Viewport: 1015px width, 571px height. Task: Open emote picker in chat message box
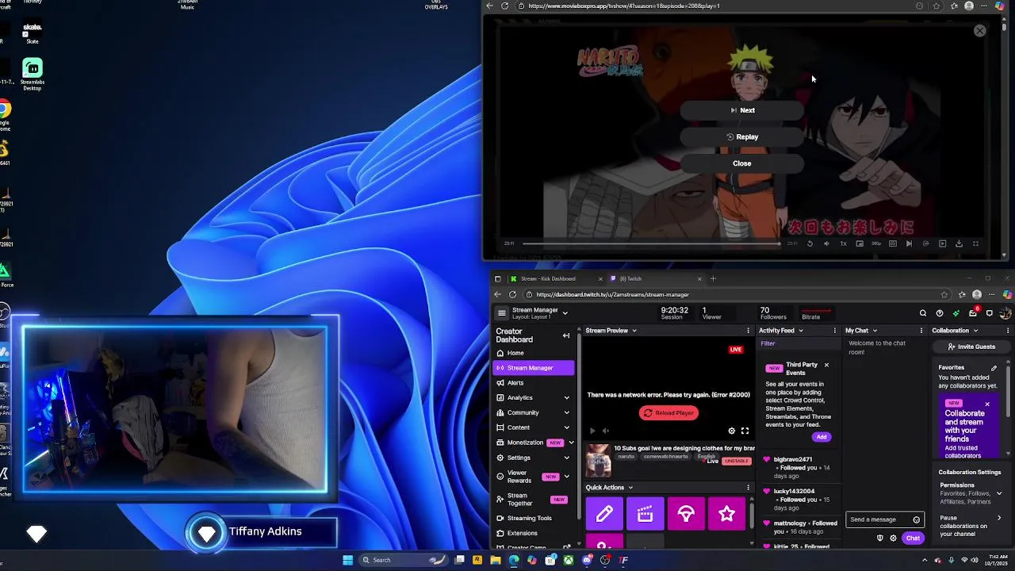916,519
